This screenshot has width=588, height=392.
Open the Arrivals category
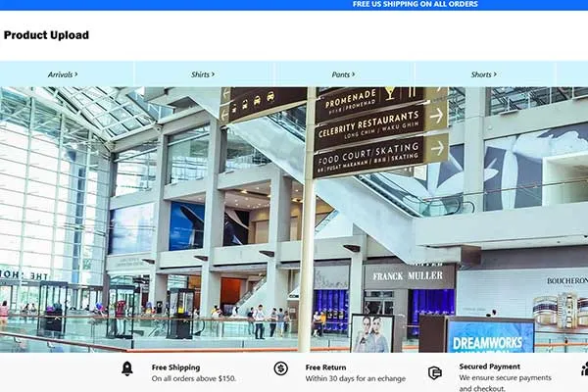(x=61, y=74)
